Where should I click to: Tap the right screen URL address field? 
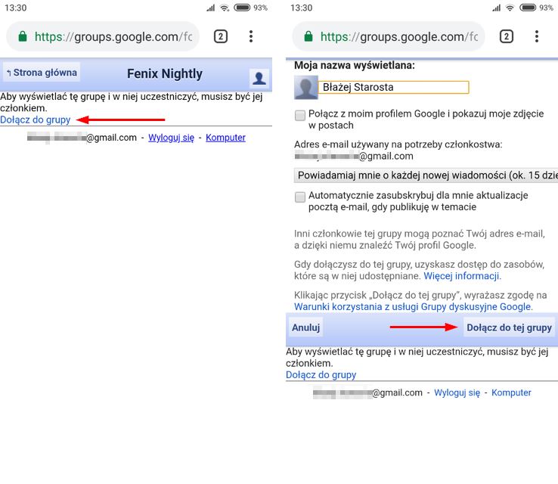389,36
